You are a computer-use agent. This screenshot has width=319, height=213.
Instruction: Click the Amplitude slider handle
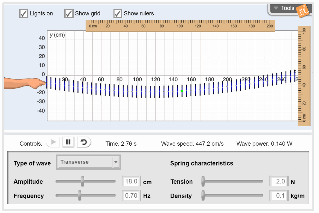pyautogui.click(x=82, y=181)
